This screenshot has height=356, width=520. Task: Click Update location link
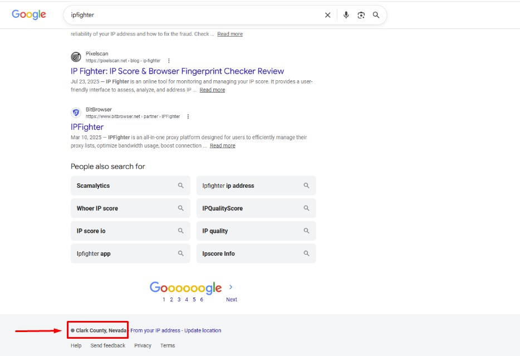pyautogui.click(x=203, y=330)
